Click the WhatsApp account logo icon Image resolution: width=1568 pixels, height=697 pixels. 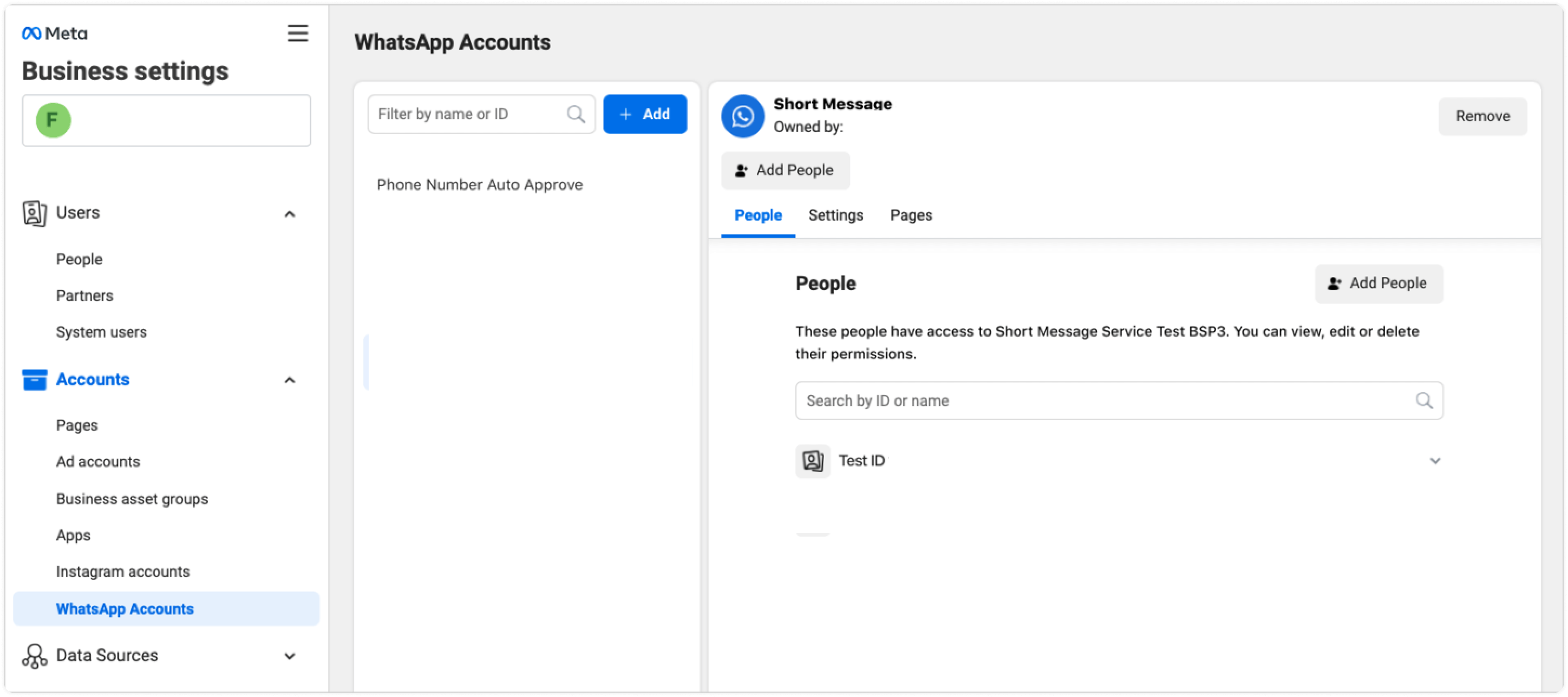coord(743,116)
